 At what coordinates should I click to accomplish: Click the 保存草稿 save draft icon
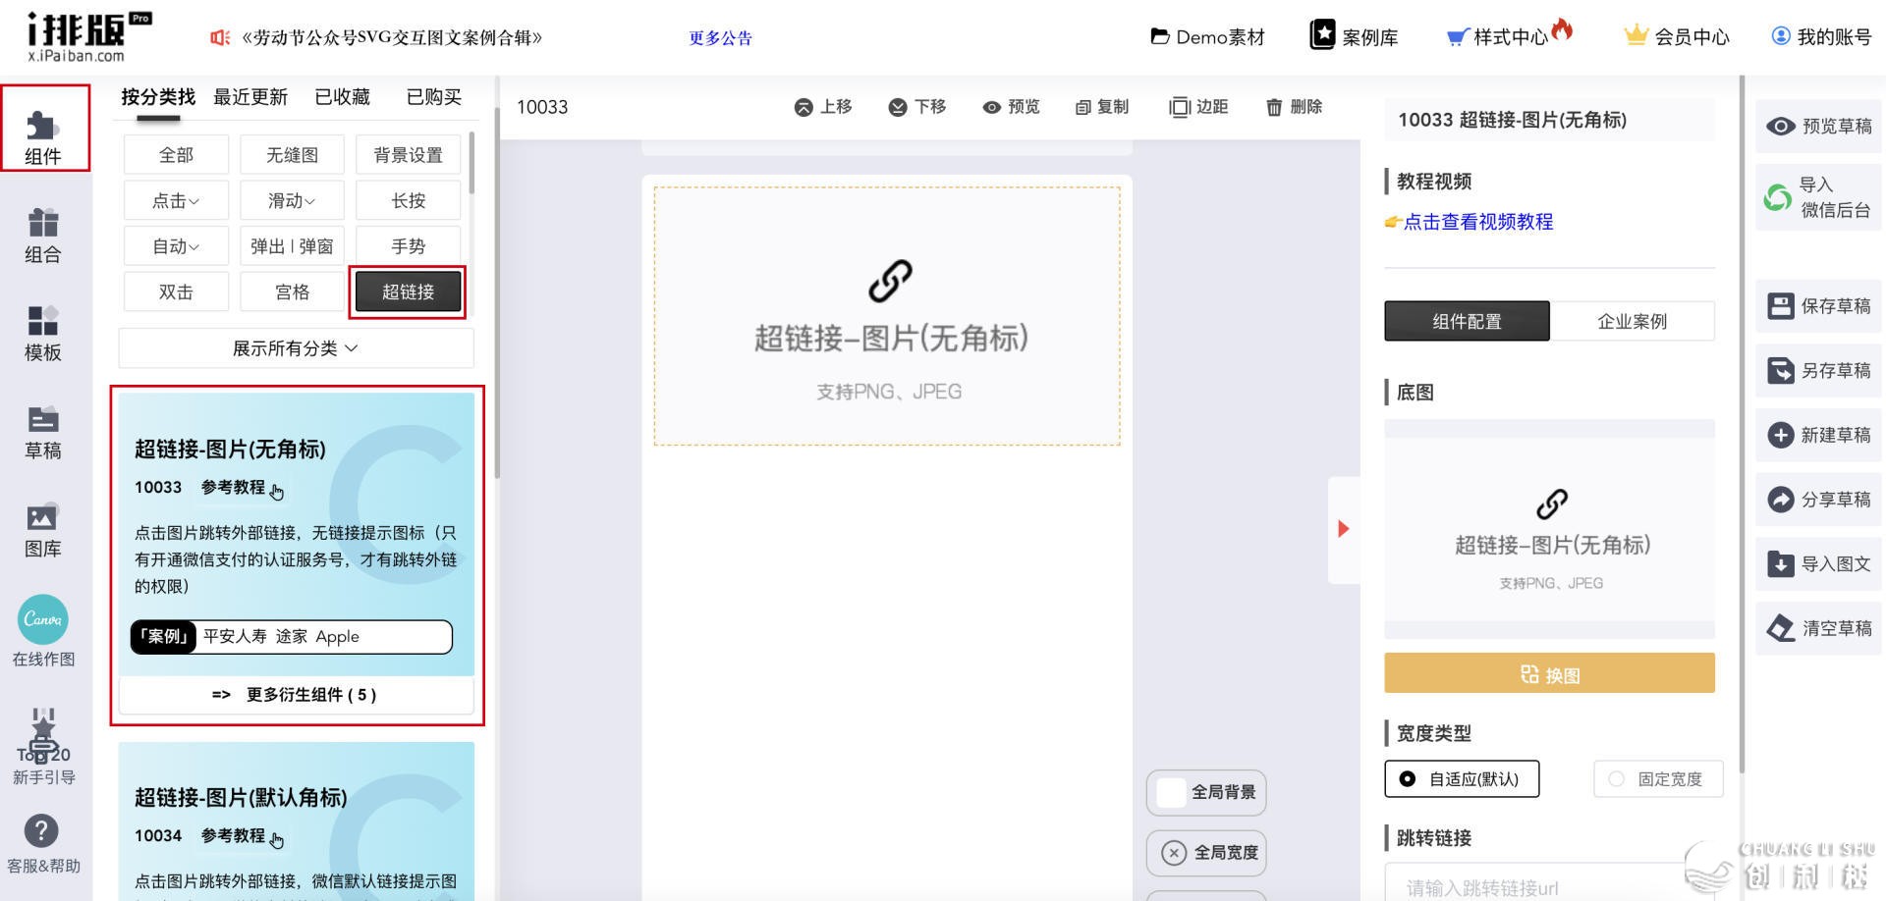[x=1780, y=306]
